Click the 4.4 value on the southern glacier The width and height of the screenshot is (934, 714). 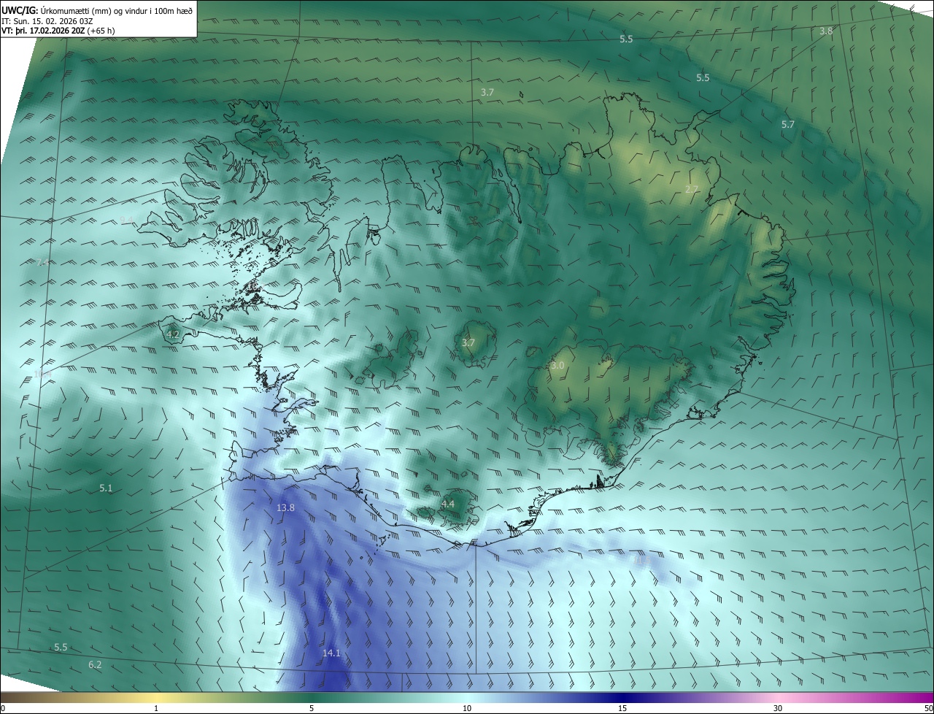[x=448, y=504]
